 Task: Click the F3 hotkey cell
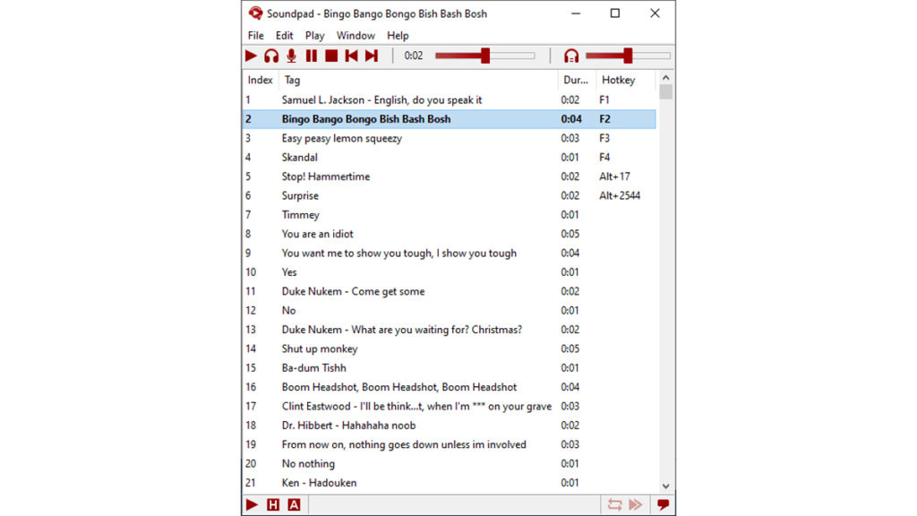tap(604, 138)
